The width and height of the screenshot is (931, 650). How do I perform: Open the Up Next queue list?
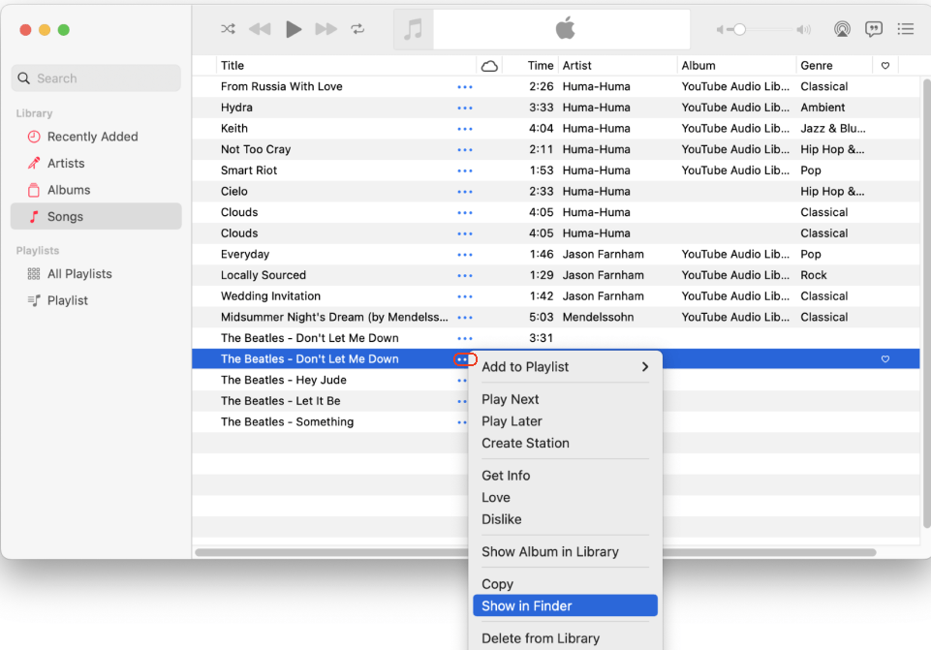(906, 29)
